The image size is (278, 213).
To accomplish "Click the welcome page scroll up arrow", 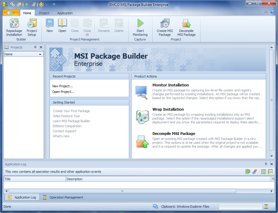I will [271, 47].
